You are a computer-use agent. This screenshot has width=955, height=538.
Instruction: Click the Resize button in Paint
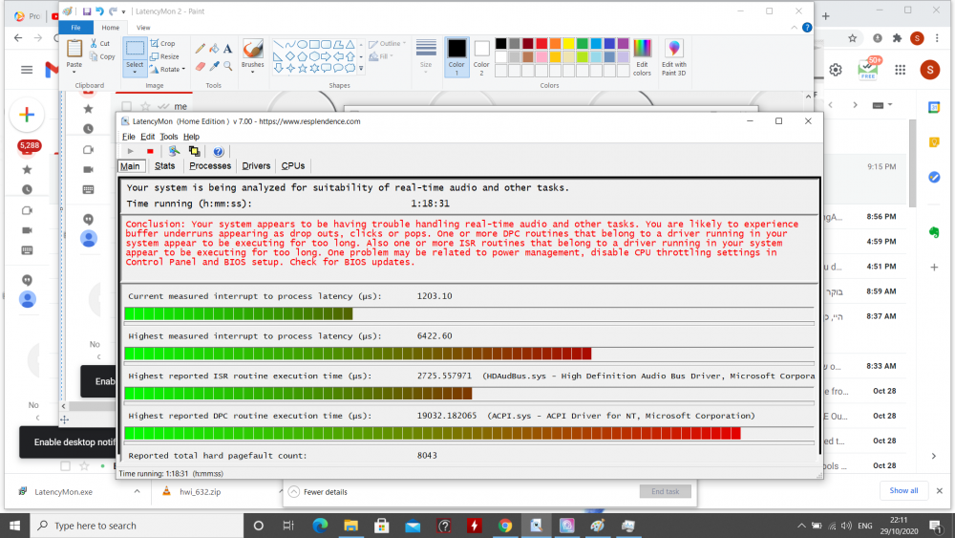point(165,56)
